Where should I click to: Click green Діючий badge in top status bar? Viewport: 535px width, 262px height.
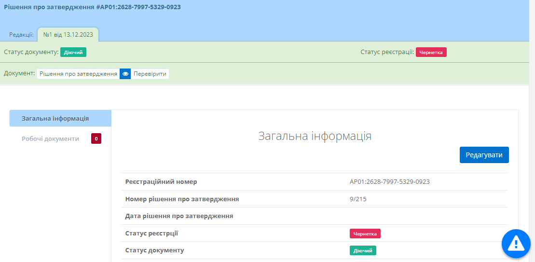(73, 52)
